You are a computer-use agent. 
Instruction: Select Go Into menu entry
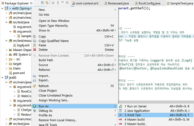coord(75,14)
